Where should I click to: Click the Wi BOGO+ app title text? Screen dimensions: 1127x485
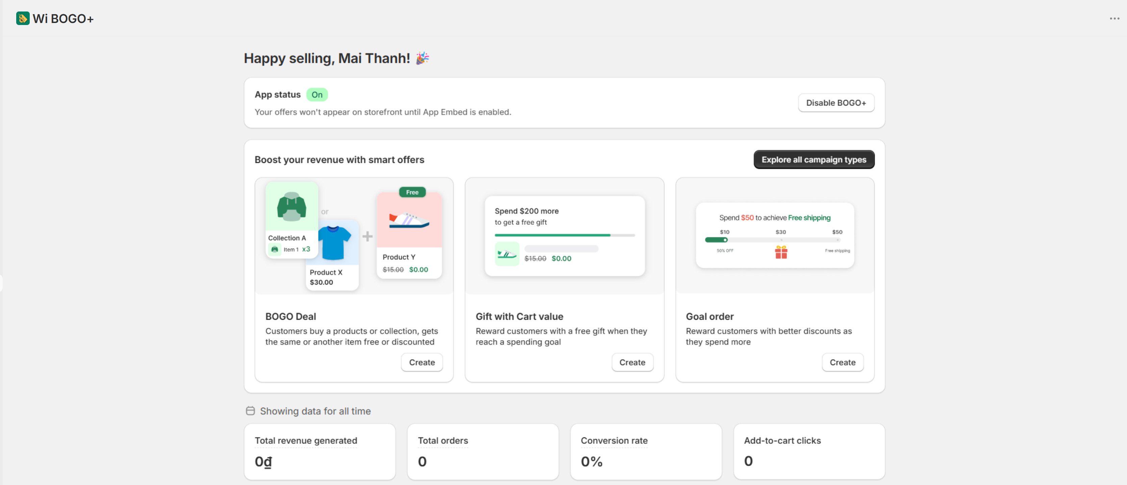tap(63, 19)
